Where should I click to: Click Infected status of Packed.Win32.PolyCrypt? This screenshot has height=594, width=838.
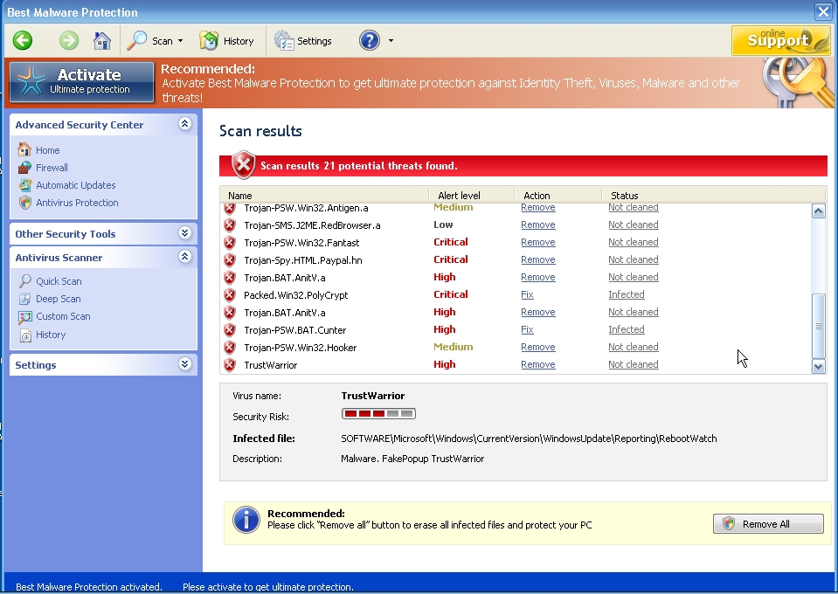tap(627, 294)
